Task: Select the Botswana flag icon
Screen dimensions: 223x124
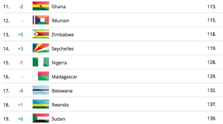Action: click(41, 90)
